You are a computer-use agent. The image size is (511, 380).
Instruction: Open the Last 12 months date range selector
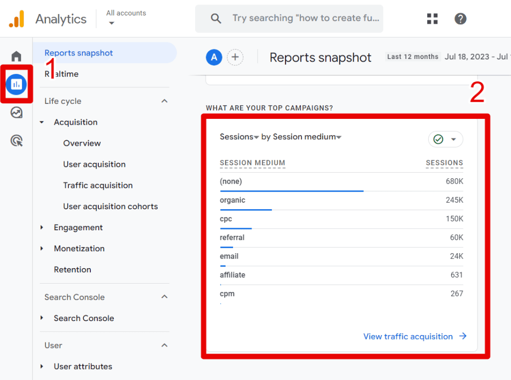[413, 56]
